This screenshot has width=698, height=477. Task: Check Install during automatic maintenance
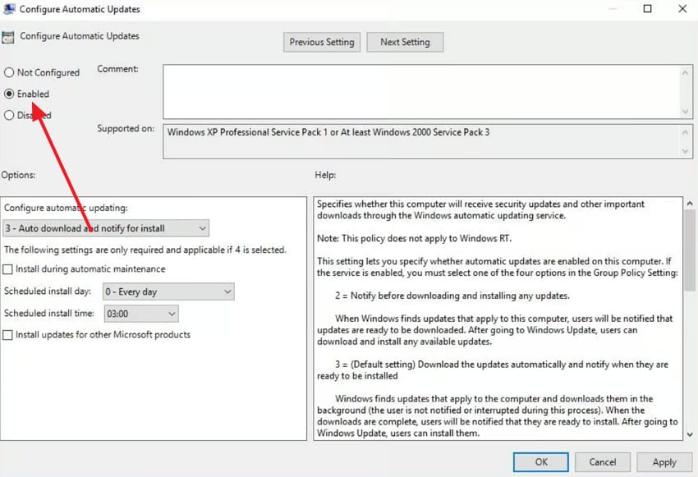pyautogui.click(x=8, y=268)
